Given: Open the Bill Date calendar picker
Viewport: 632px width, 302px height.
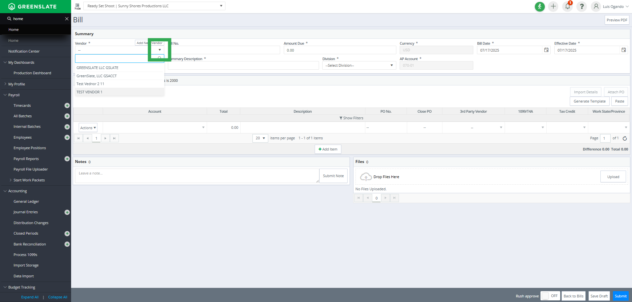Looking at the screenshot, I should (546, 50).
